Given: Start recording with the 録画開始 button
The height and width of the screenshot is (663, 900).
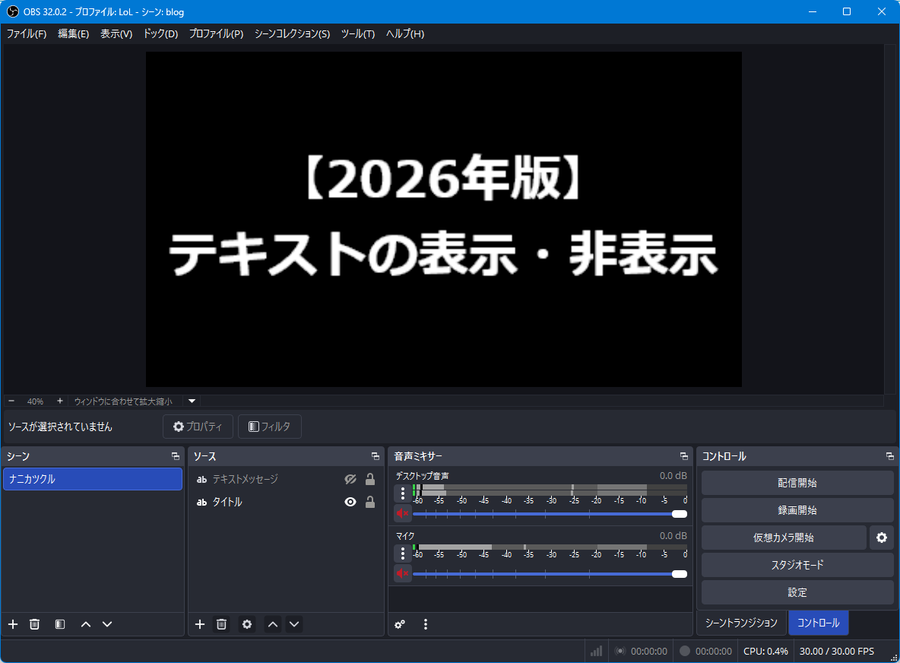Looking at the screenshot, I should click(797, 510).
